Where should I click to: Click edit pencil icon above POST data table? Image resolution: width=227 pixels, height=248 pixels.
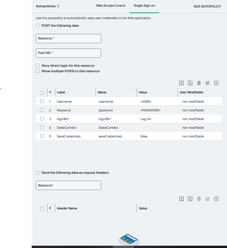pyautogui.click(x=208, y=83)
